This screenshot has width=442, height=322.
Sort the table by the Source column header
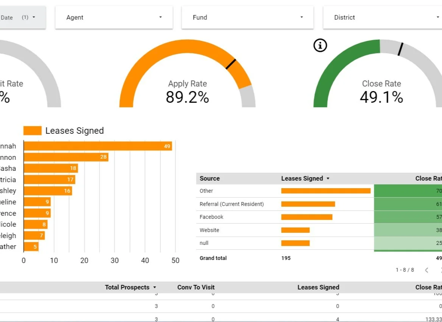click(x=209, y=178)
